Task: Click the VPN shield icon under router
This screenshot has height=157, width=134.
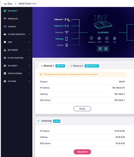Action: coord(107,38)
